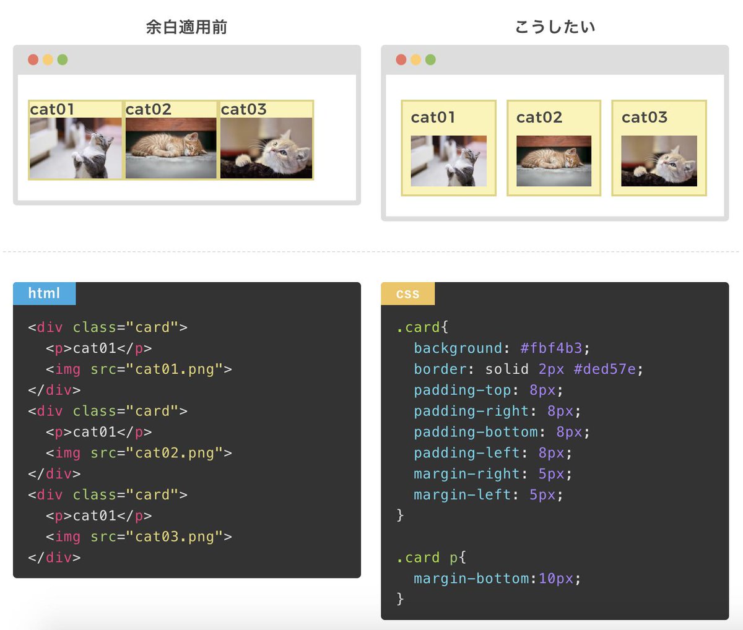Click the cat02 card in the before example
This screenshot has height=630, width=743.
point(171,139)
